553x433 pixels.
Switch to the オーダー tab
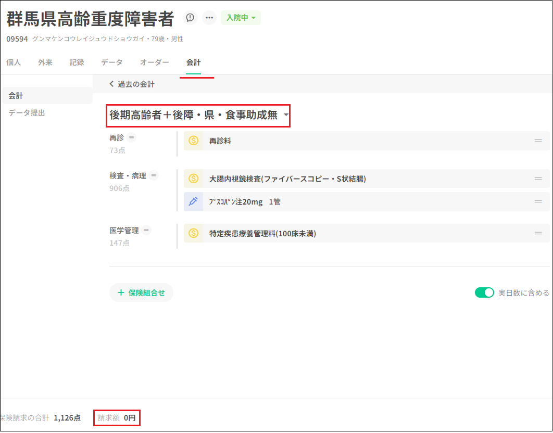point(154,62)
